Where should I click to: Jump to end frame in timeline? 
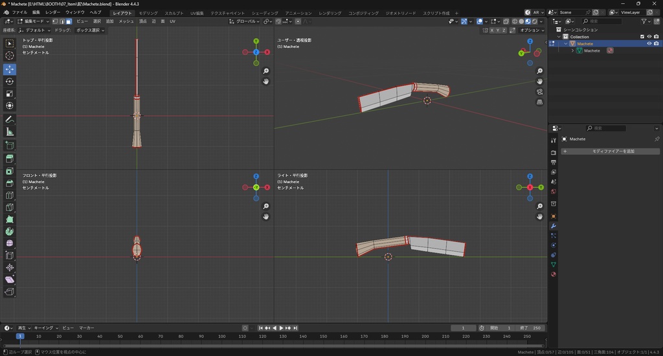click(295, 328)
